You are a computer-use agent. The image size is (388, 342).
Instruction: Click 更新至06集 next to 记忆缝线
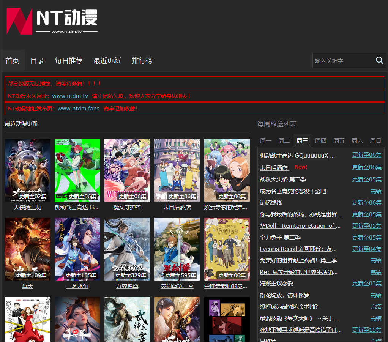coord(367,203)
